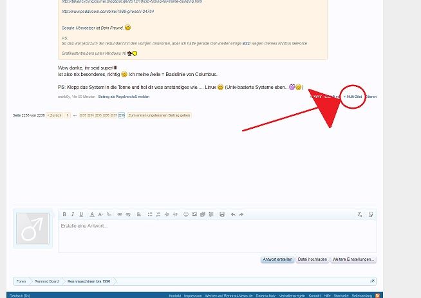Toggle underline formatting in reply editor
Viewport: 421px width, 298px height.
pos(81,214)
